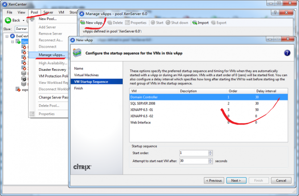Click the Next button
The image size is (299, 196).
[236, 180]
